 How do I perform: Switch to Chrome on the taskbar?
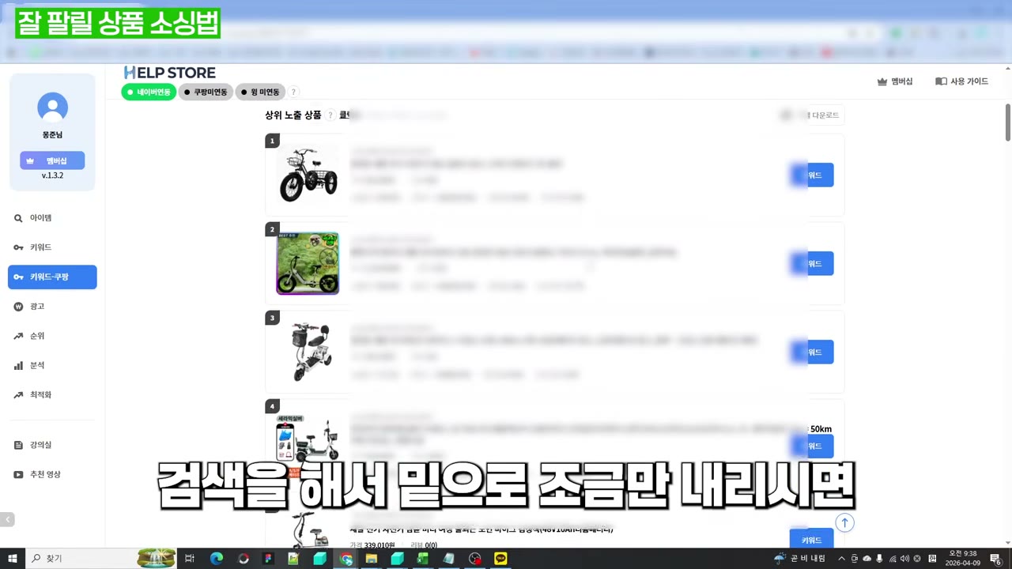click(x=346, y=559)
